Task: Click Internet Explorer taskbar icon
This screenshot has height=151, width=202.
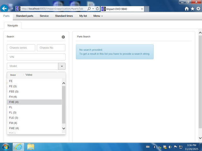Action: tap(18, 147)
